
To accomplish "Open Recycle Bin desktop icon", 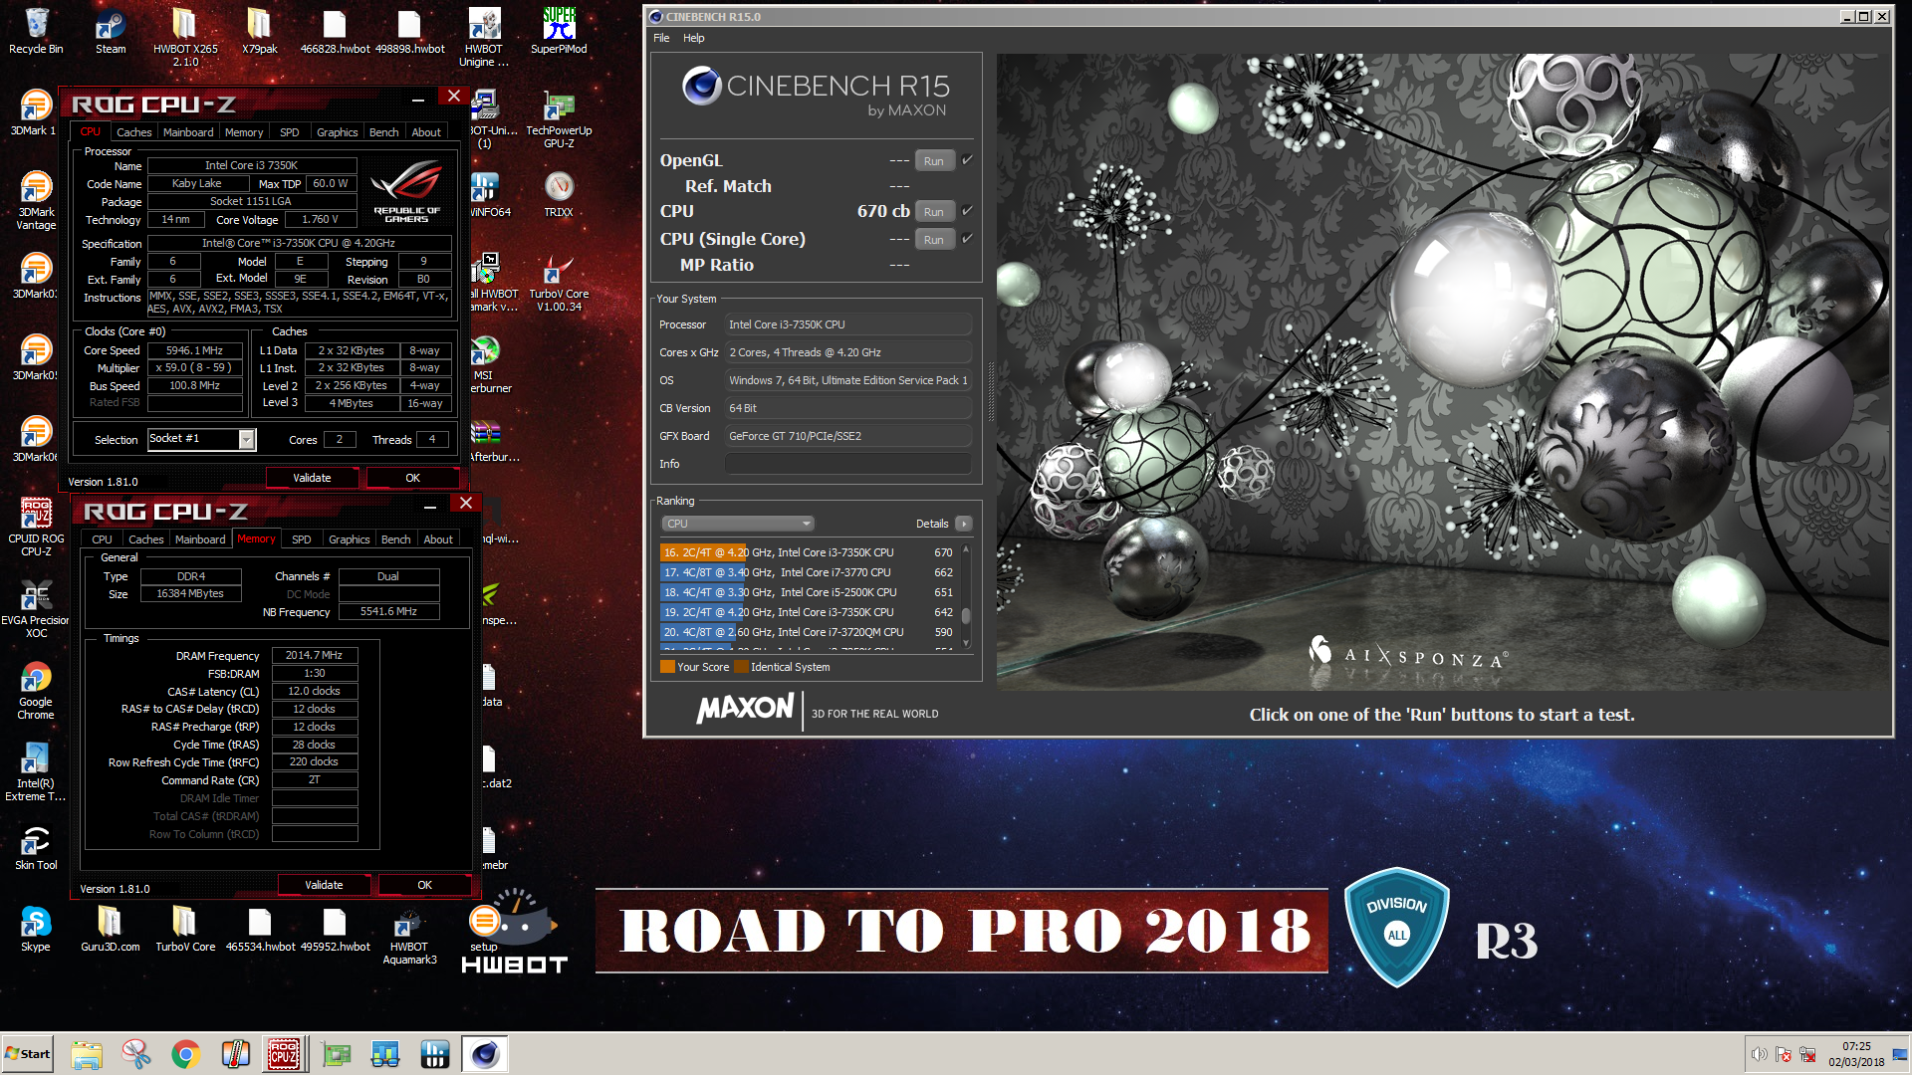I will [36, 31].
